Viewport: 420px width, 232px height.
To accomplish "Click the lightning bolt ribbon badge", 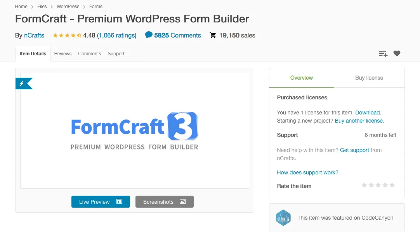I will (24, 84).
